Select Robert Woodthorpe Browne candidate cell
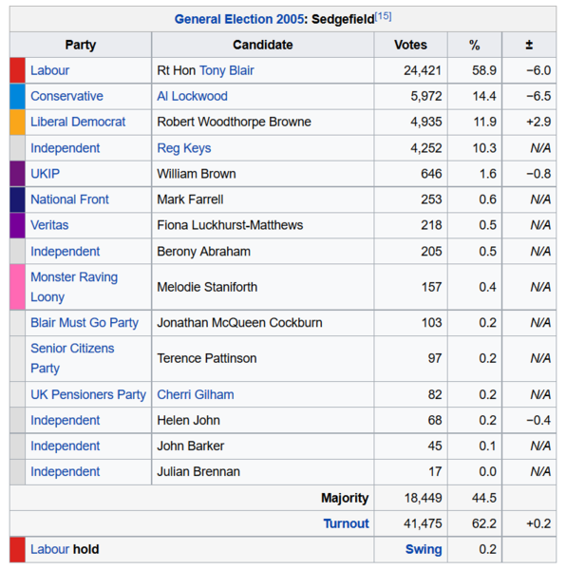The height and width of the screenshot is (570, 566). pos(263,123)
